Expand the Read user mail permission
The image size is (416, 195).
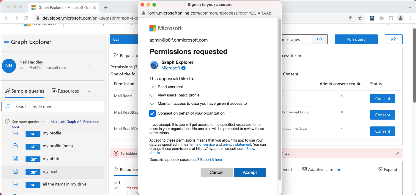(x=152, y=87)
